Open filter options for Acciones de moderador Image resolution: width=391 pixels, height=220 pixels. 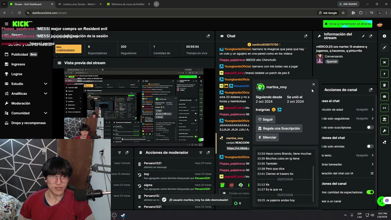coord(201,152)
